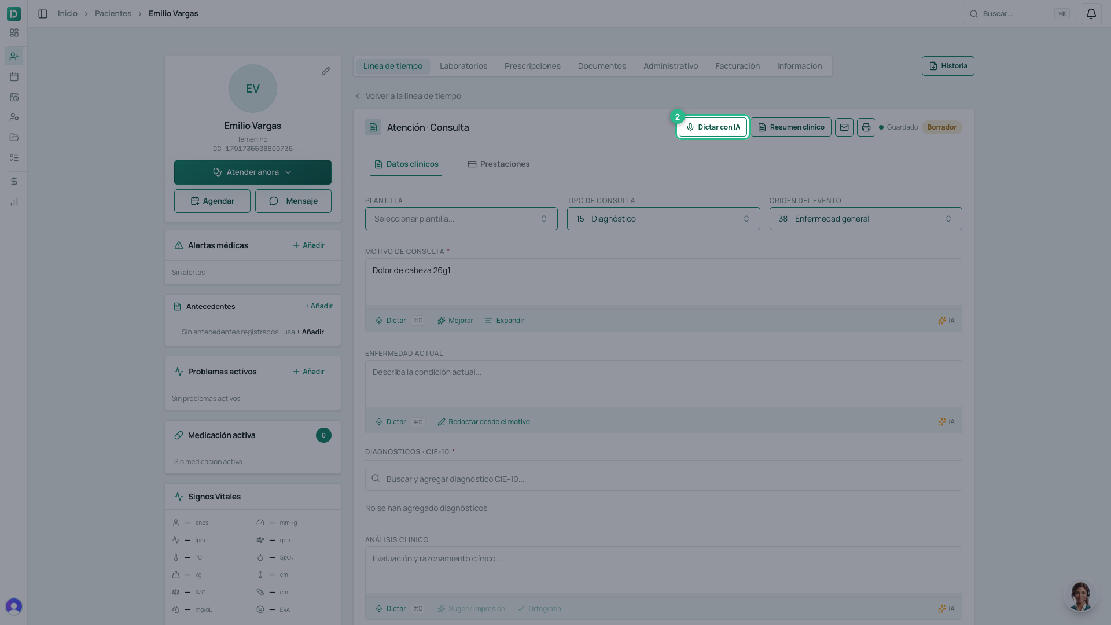
Task: Open the Origen del evento dropdown
Action: 865,219
